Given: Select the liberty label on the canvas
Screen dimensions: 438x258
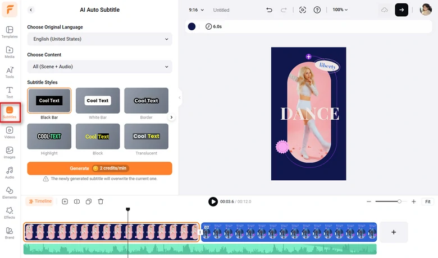Looking at the screenshot, I should point(327,66).
